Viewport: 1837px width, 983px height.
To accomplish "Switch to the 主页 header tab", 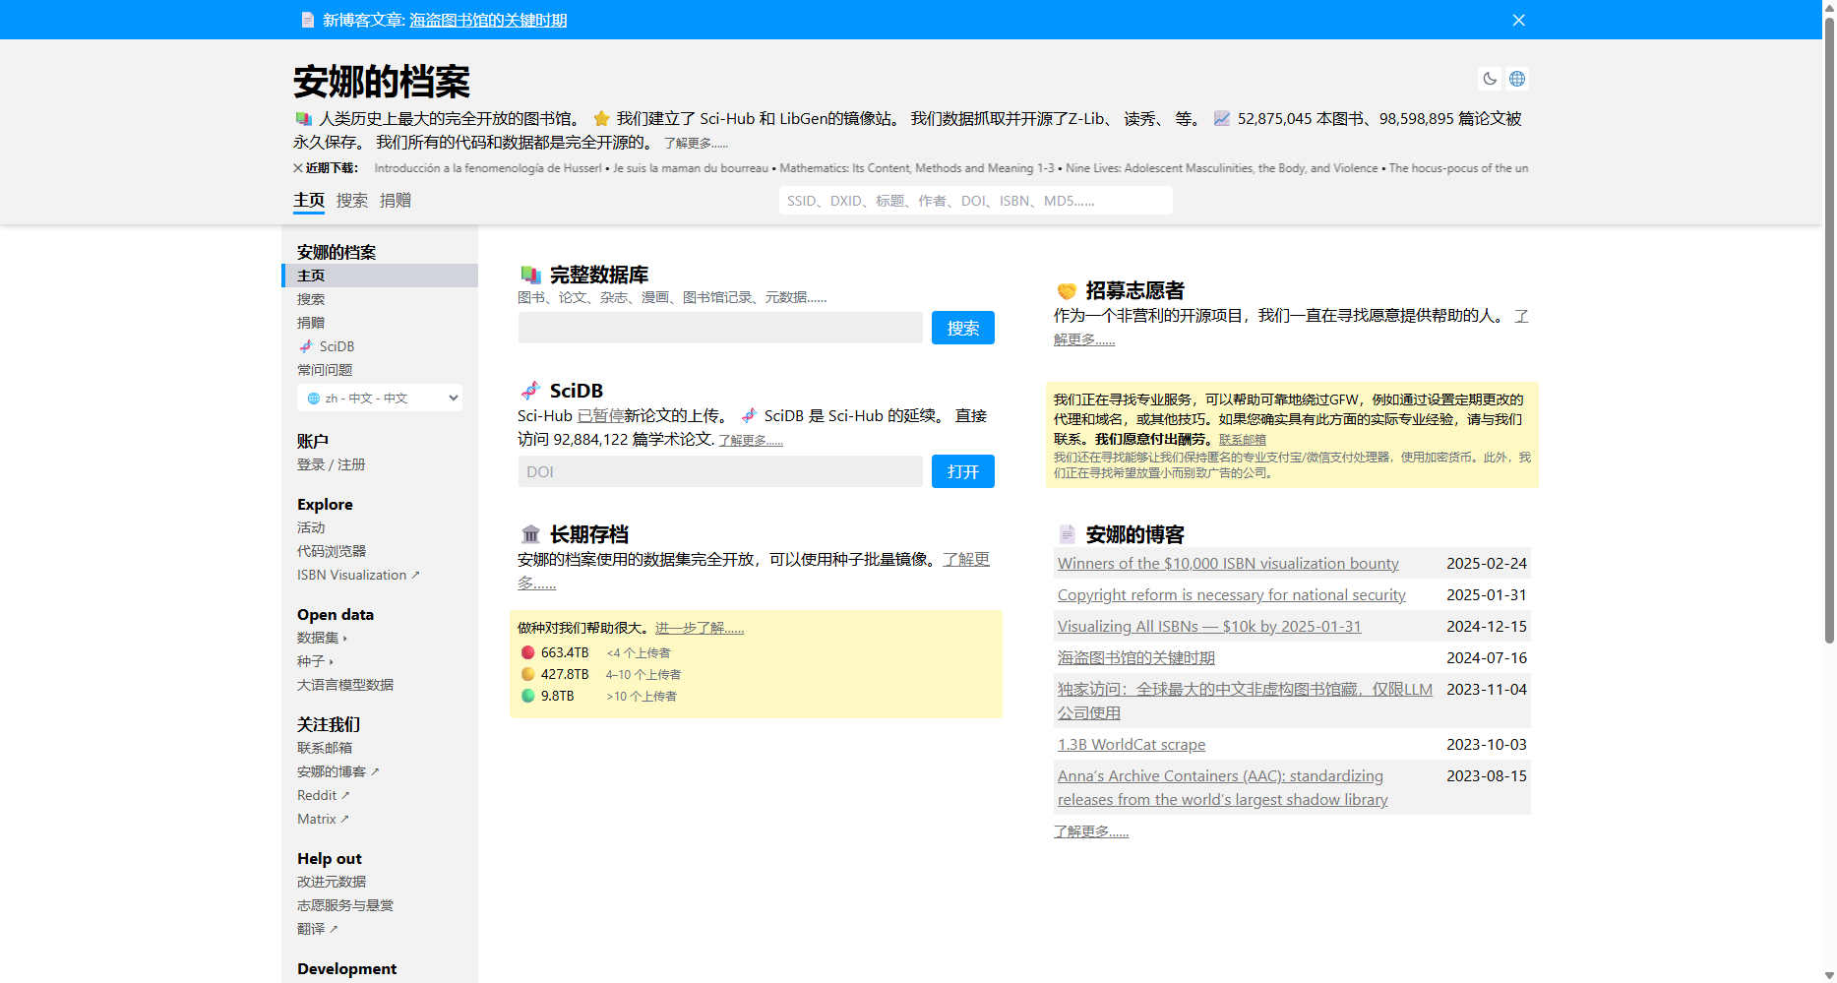I will coord(309,200).
